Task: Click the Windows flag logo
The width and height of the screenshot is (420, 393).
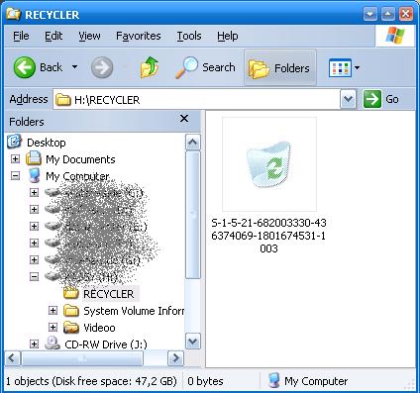Action: 395,36
